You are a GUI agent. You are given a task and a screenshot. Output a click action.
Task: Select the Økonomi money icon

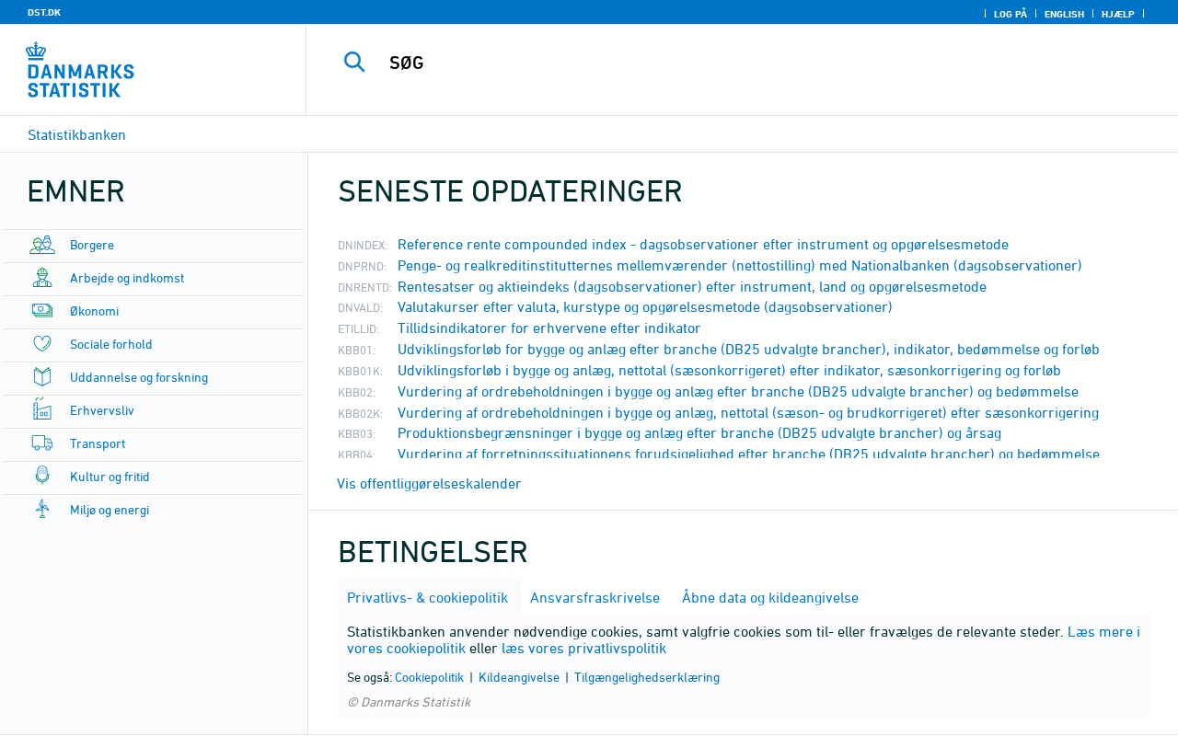click(42, 311)
